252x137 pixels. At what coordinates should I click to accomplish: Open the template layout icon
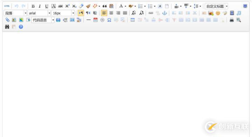point(72,20)
